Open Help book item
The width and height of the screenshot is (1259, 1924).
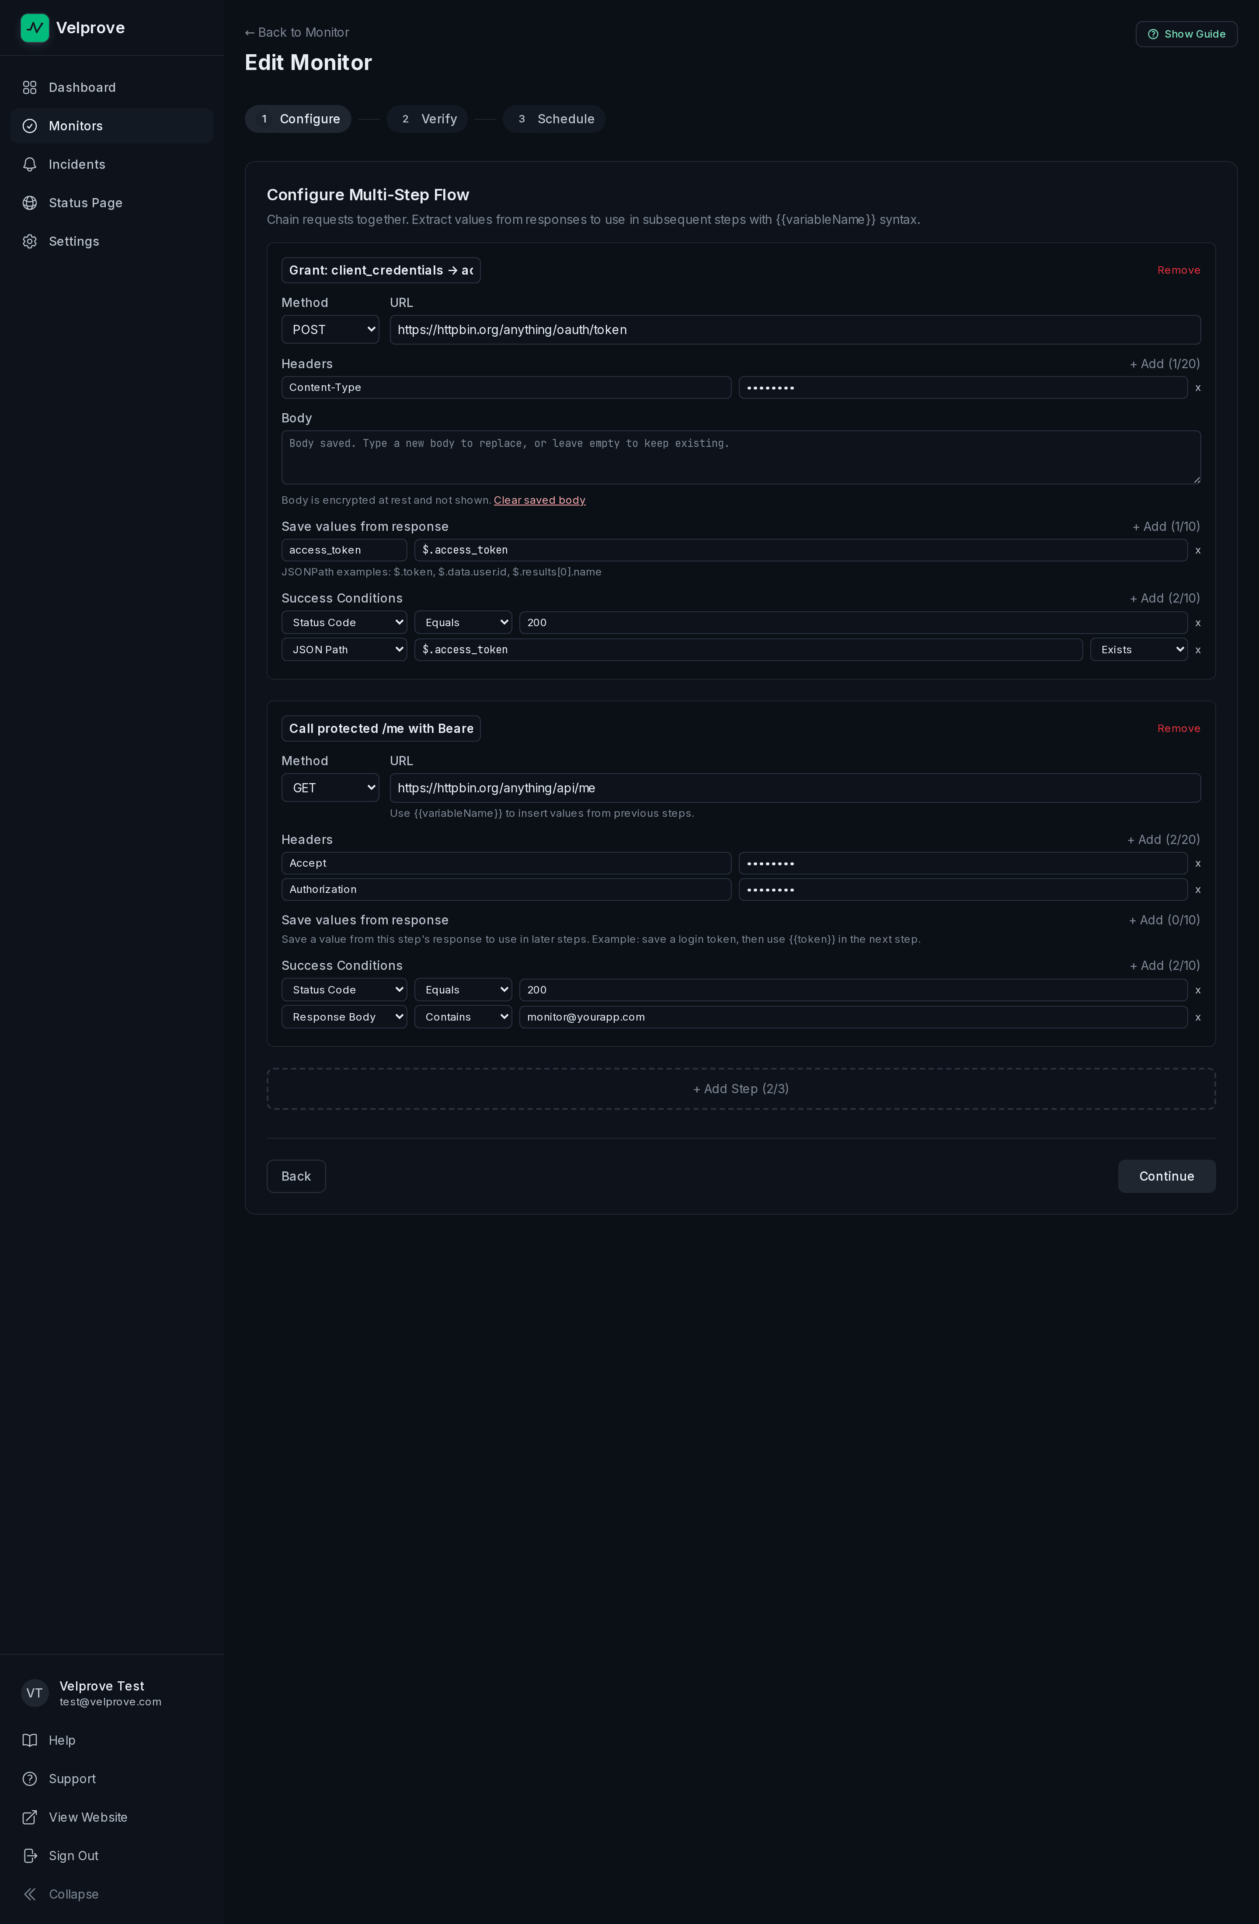coord(111,1739)
